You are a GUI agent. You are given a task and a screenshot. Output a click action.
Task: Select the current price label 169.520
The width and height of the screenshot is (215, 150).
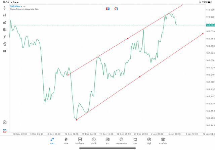(x=210, y=25)
